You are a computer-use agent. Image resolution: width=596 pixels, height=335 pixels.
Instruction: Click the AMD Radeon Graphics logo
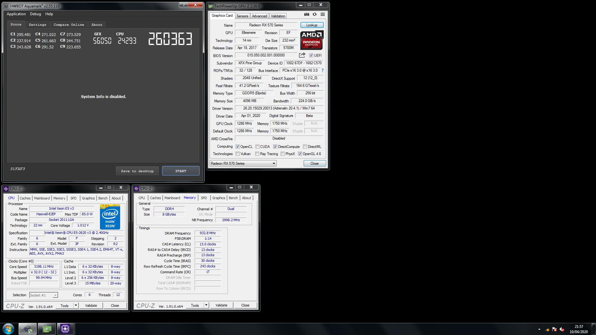tap(312, 40)
